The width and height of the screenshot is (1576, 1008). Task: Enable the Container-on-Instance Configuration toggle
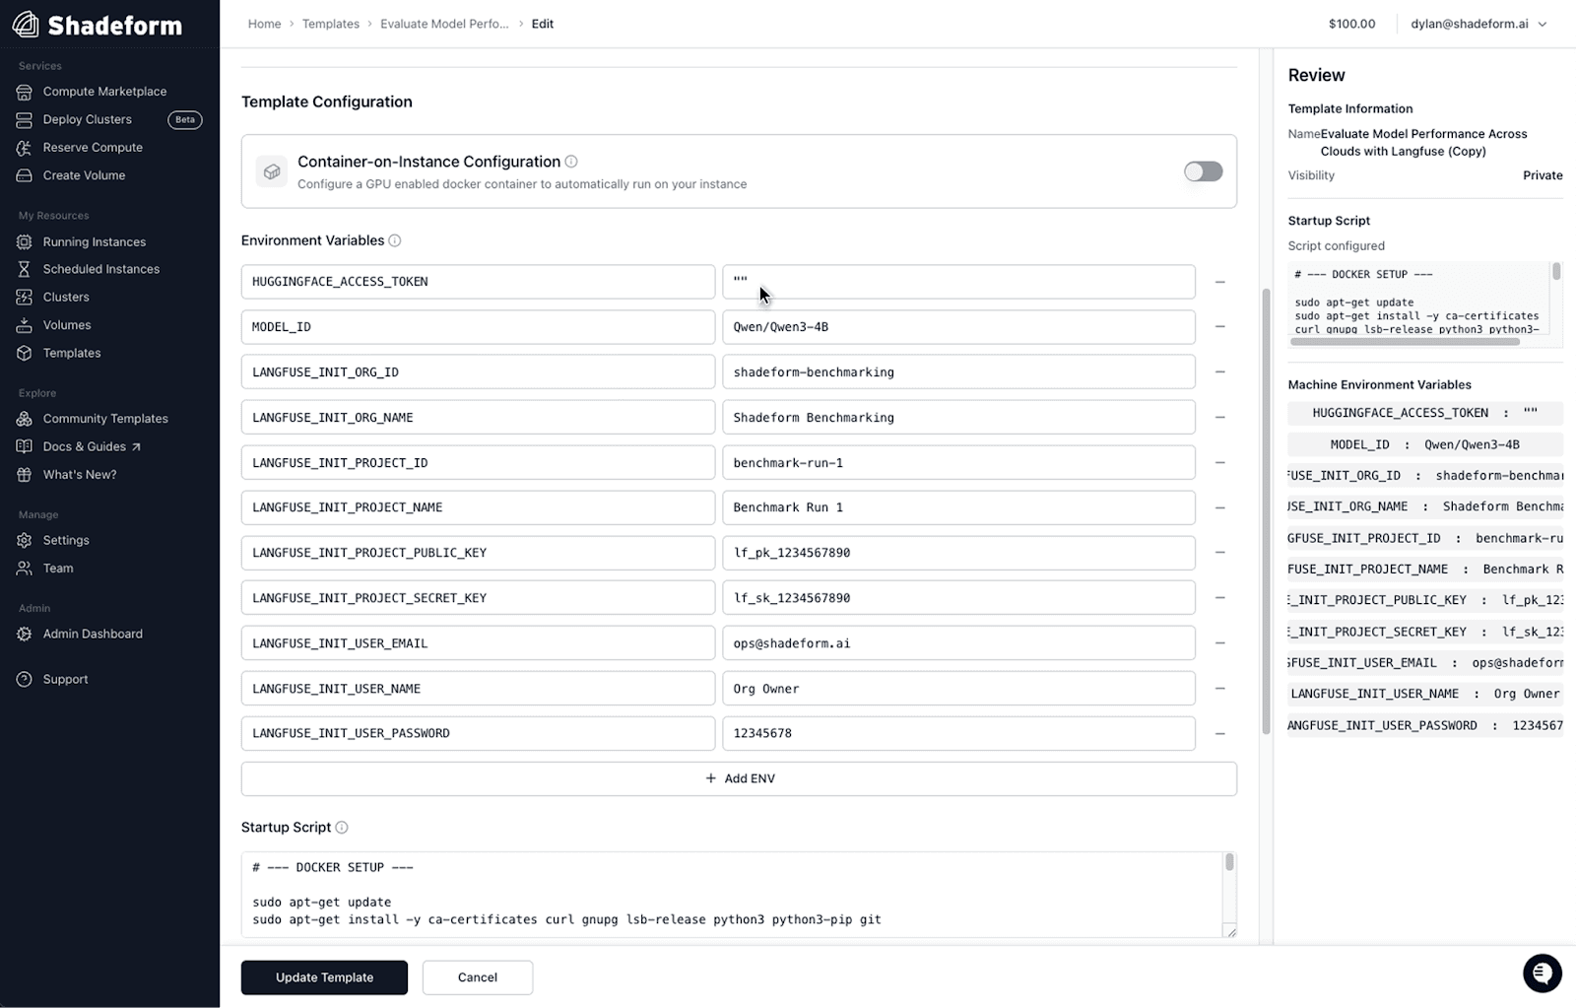1203,171
